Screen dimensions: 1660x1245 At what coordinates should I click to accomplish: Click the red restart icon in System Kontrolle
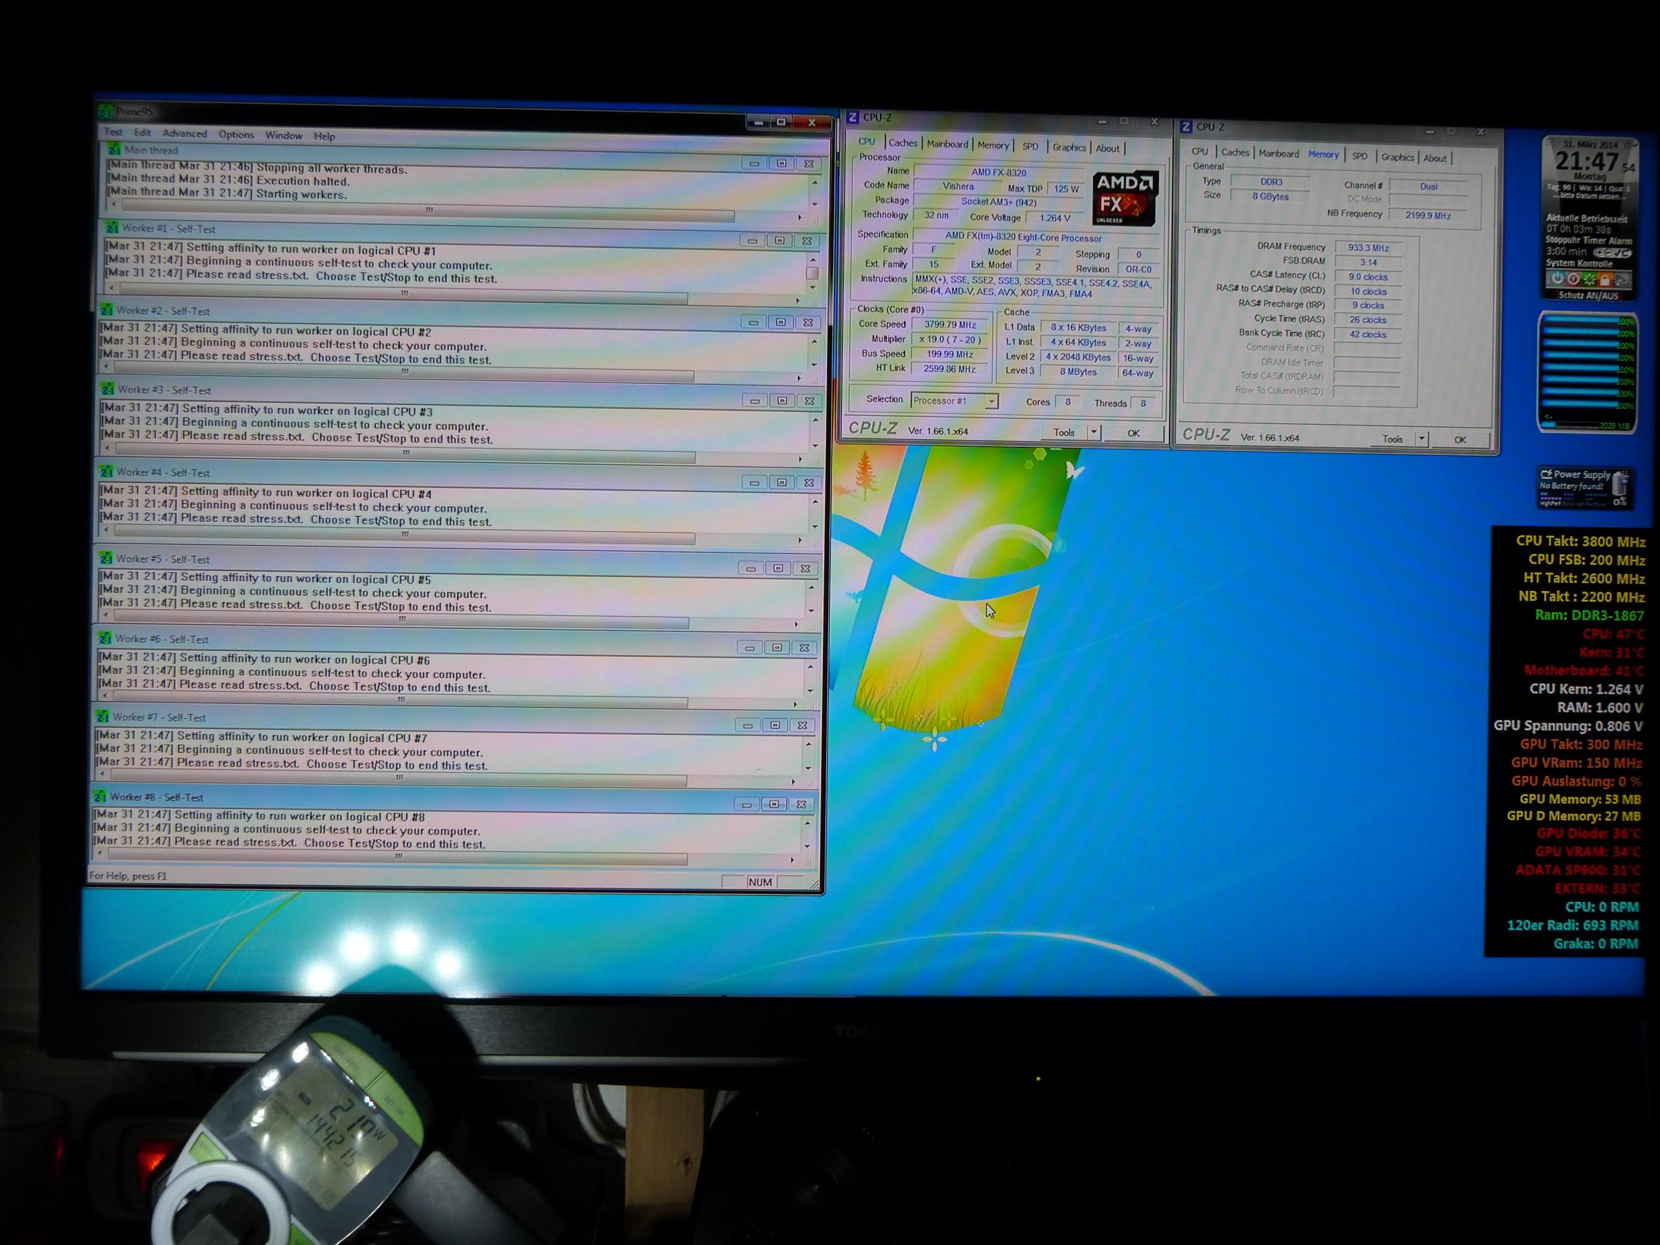point(1574,279)
